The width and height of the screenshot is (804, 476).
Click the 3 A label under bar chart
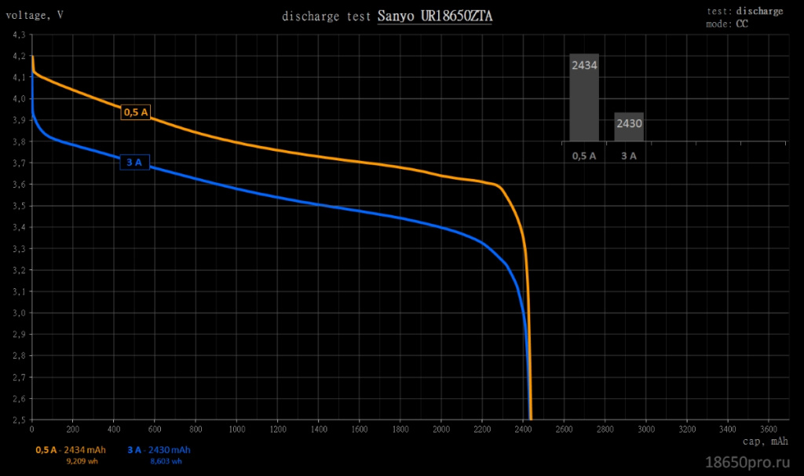click(x=629, y=156)
